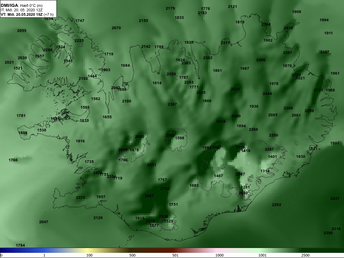Click the map value 1957
The image size is (344, 258).
click(x=101, y=197)
